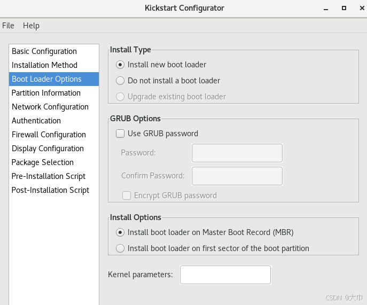Screen dimensions: 367x305
Task: Select Install new boot loader radio
Action: point(120,65)
